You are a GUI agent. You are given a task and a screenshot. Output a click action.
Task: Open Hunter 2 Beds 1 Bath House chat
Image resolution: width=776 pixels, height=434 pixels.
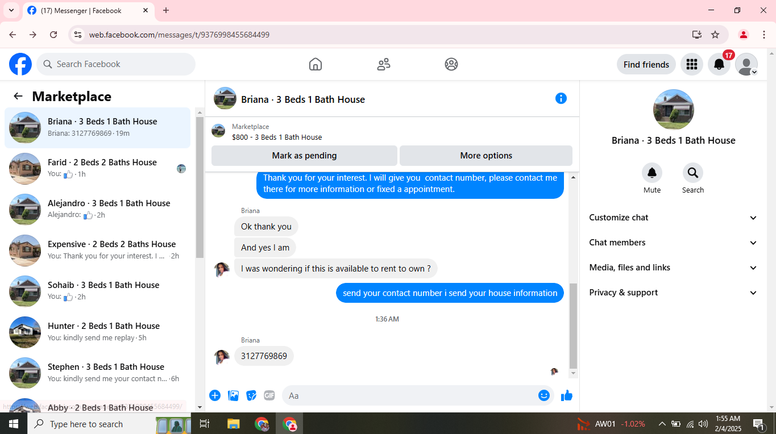click(x=98, y=332)
